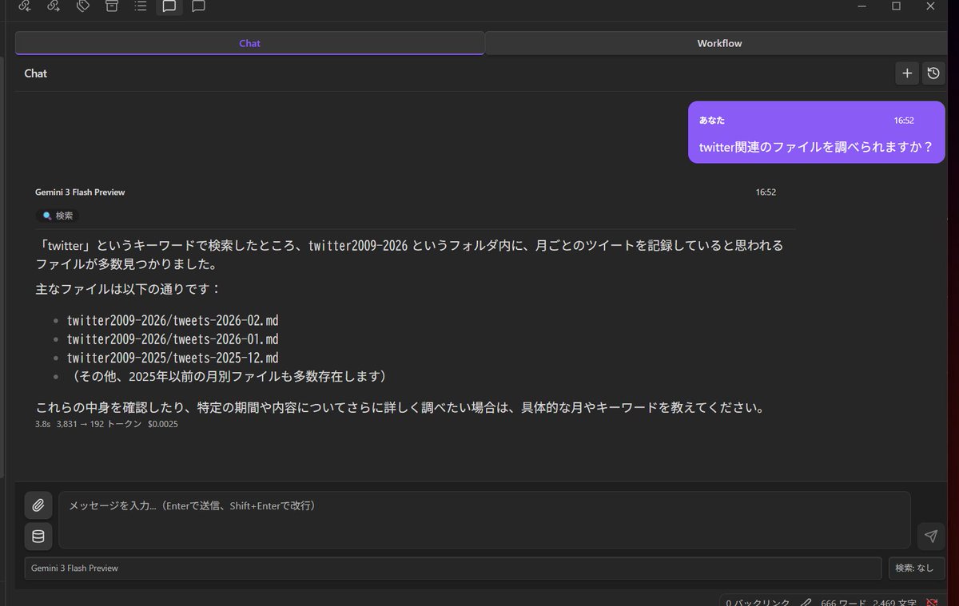Send the message with the paper plane icon
The height and width of the screenshot is (606, 959).
click(930, 537)
